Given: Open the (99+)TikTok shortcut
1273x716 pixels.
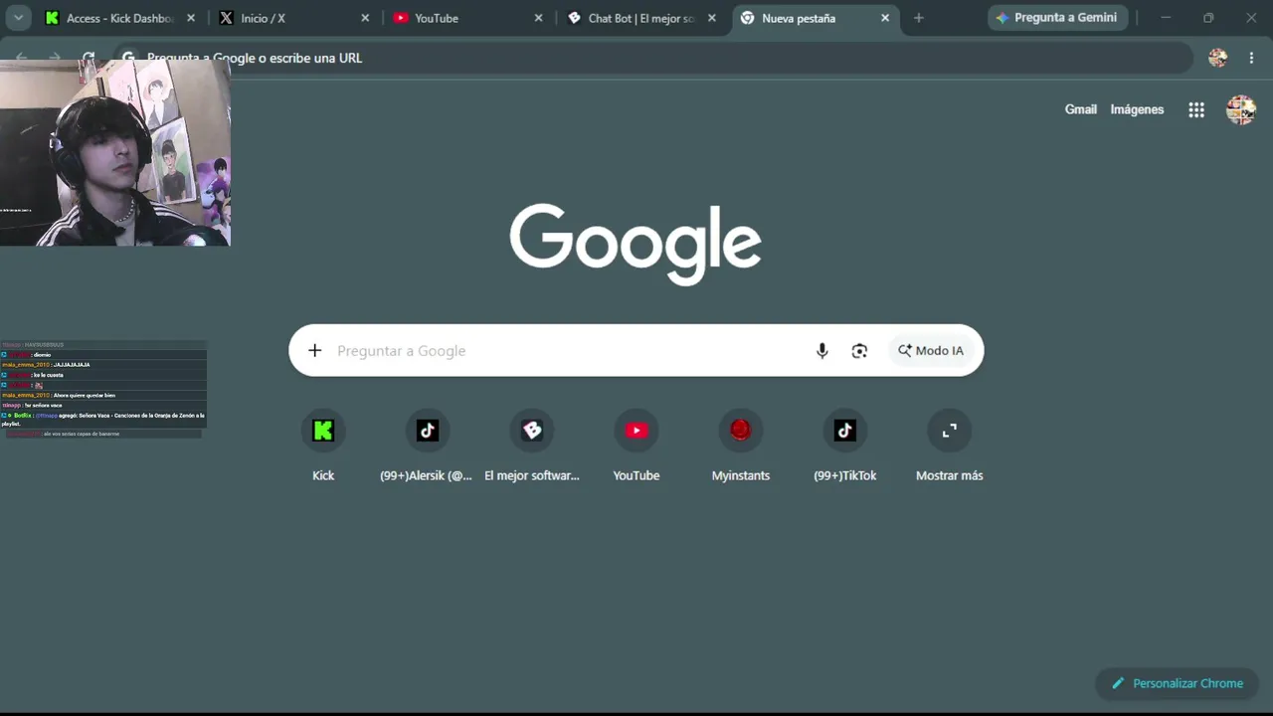Looking at the screenshot, I should (845, 431).
